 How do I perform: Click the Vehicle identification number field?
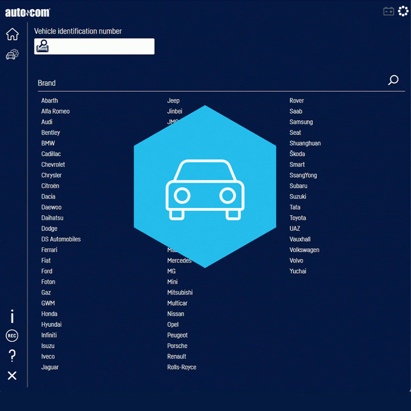click(x=101, y=46)
